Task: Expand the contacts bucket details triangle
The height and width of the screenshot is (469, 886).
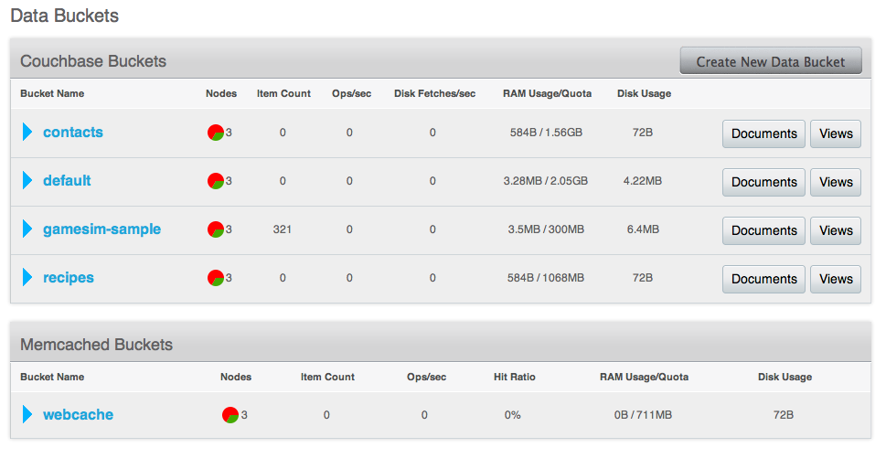Action: point(27,132)
